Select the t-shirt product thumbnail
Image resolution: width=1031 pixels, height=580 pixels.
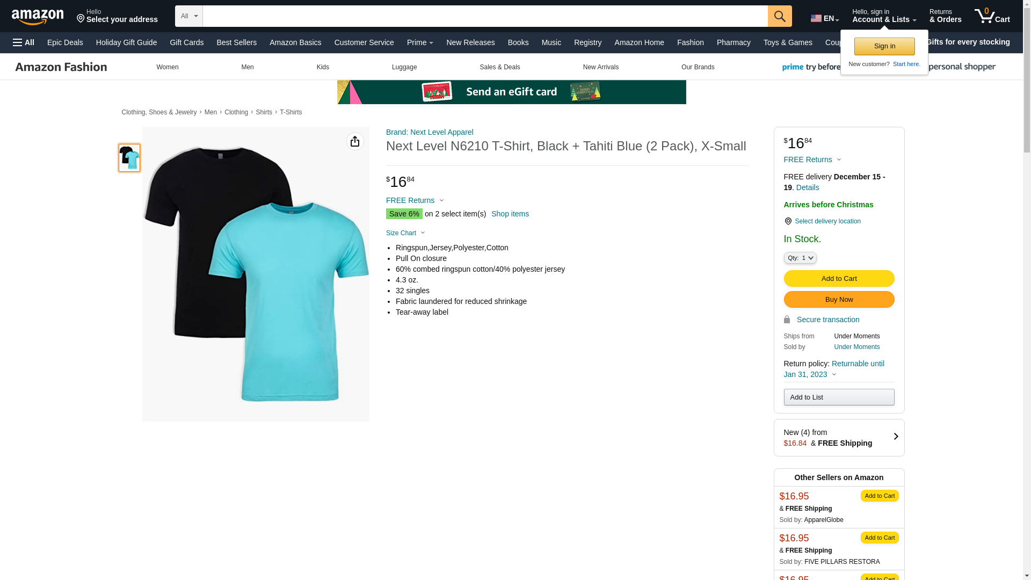pyautogui.click(x=129, y=158)
